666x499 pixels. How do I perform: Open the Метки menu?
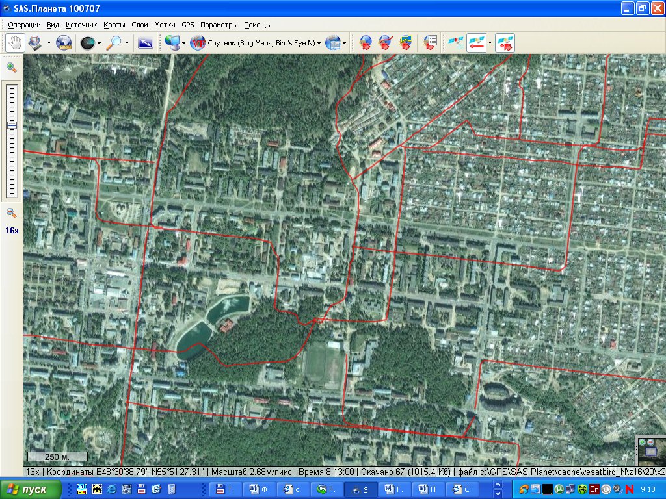tap(165, 25)
